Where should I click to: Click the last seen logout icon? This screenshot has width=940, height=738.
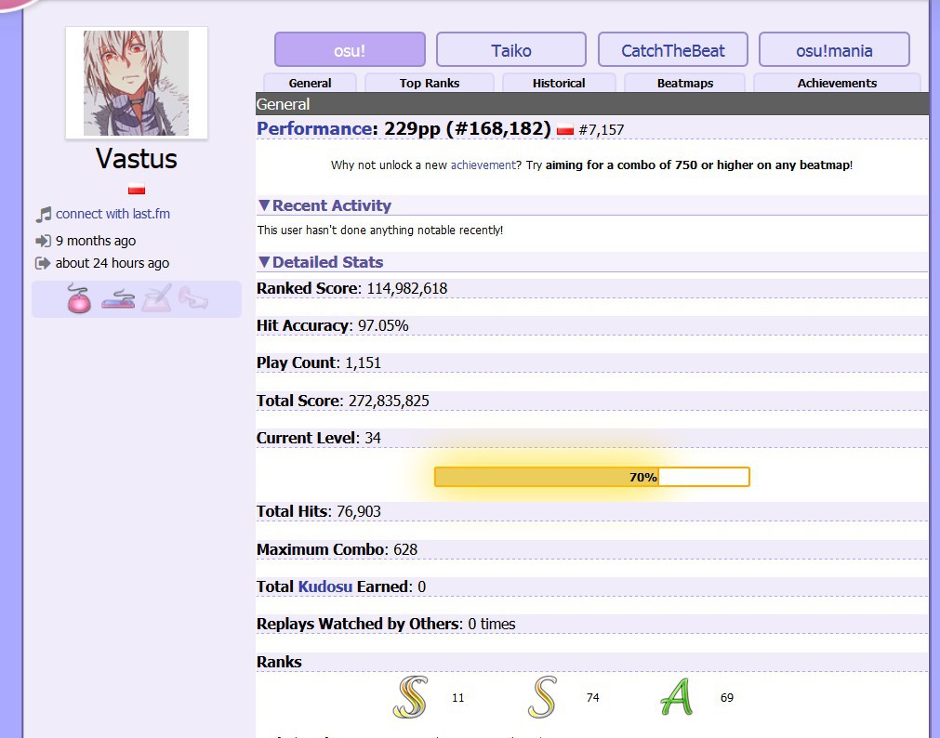point(43,263)
